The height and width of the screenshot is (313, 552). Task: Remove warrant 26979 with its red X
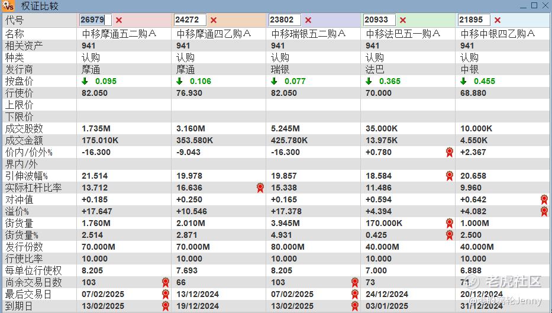coord(119,20)
